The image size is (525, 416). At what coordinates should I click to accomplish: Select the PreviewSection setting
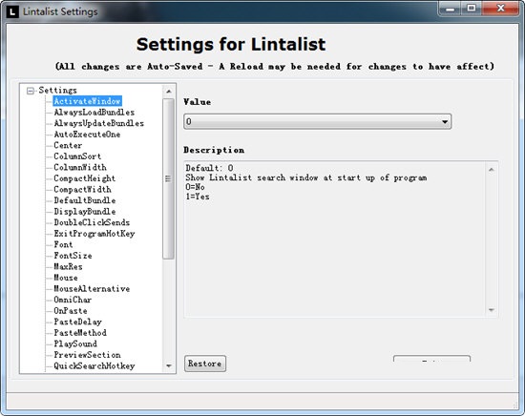pos(87,355)
